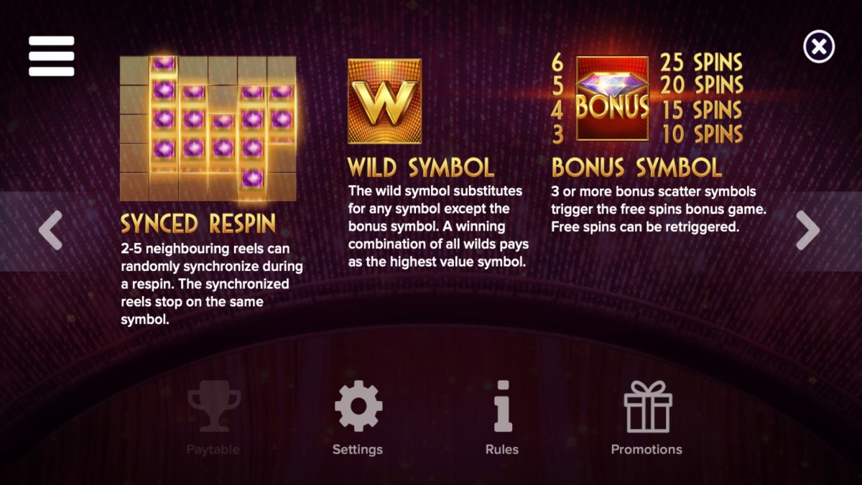The image size is (862, 485).
Task: Click the 25 SPINS payout line
Action: pos(701,62)
